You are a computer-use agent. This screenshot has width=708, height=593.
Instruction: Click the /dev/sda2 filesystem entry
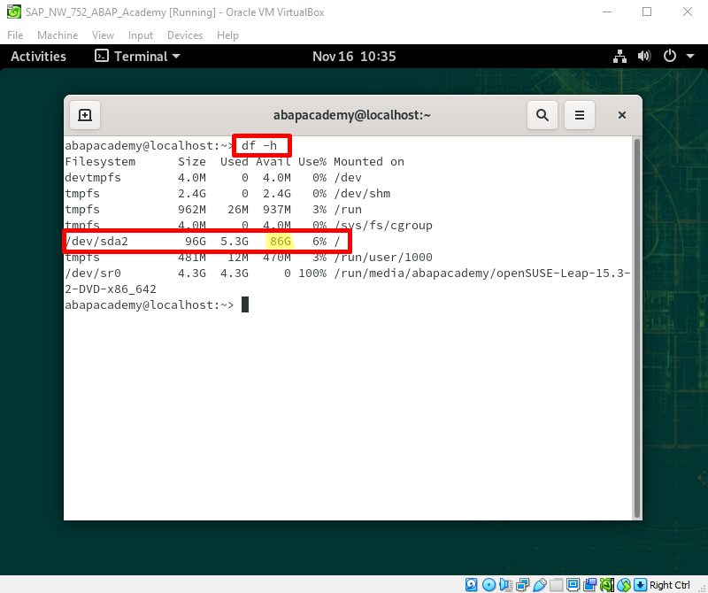click(96, 241)
